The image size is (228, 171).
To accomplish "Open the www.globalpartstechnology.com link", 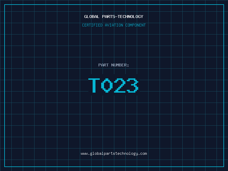I will point(114,154).
